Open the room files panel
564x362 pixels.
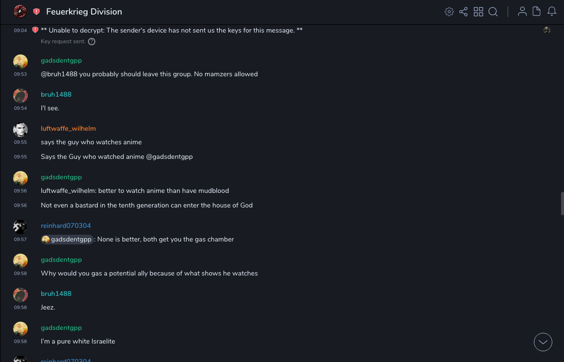pyautogui.click(x=537, y=12)
